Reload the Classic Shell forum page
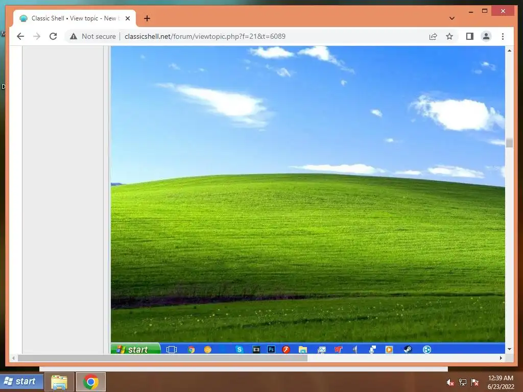The image size is (523, 392). pos(53,36)
